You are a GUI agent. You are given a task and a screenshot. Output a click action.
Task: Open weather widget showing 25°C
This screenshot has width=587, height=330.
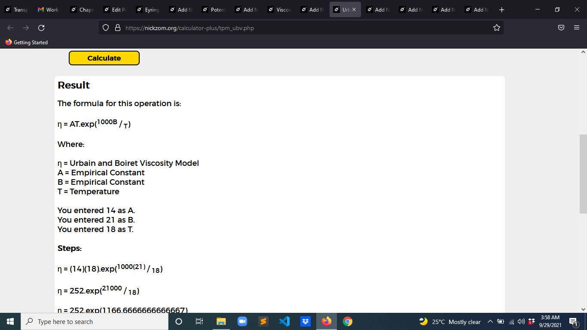450,322
